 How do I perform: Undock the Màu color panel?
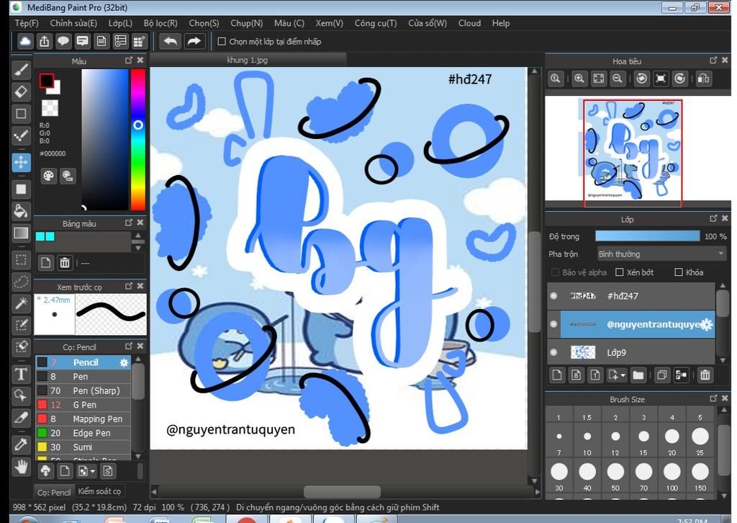tap(129, 61)
